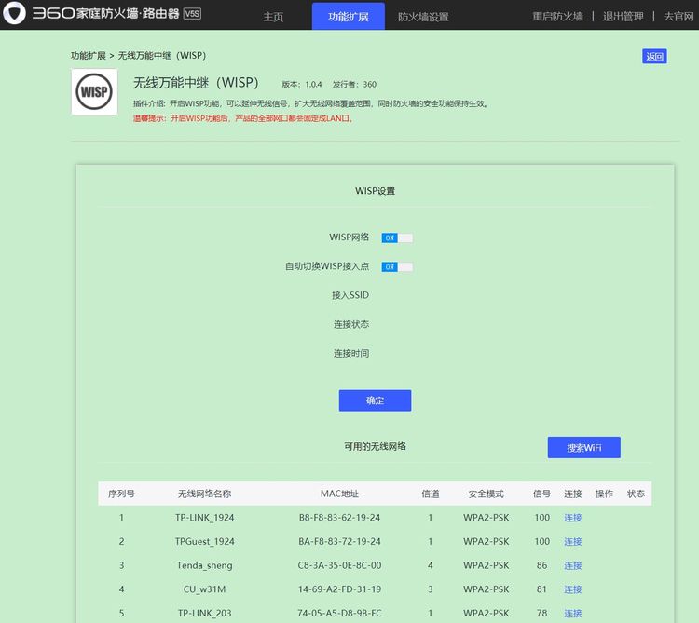Connect to CU_w31M via 连接 link
Screen dimensions: 699x623
(573, 589)
